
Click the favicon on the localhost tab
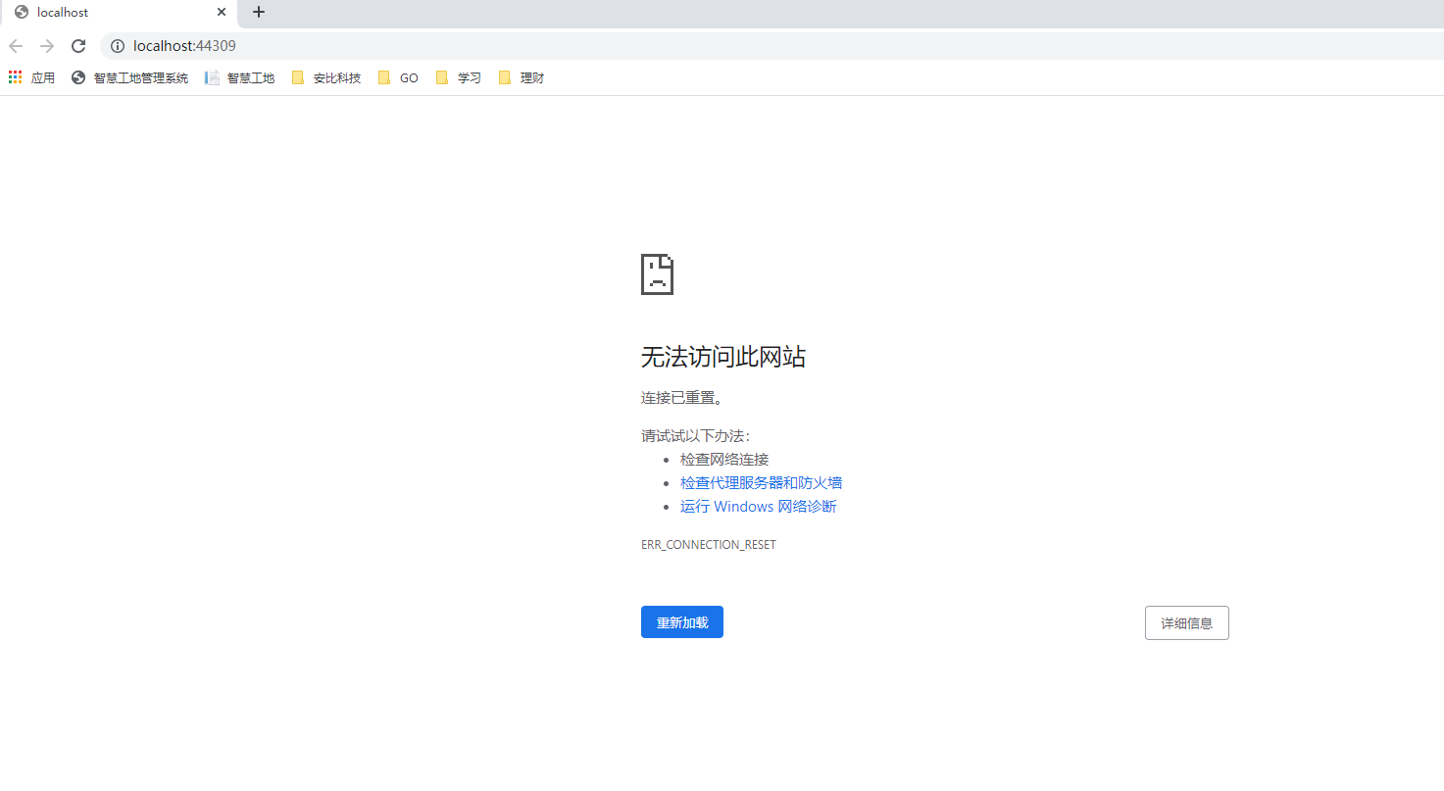click(x=22, y=12)
